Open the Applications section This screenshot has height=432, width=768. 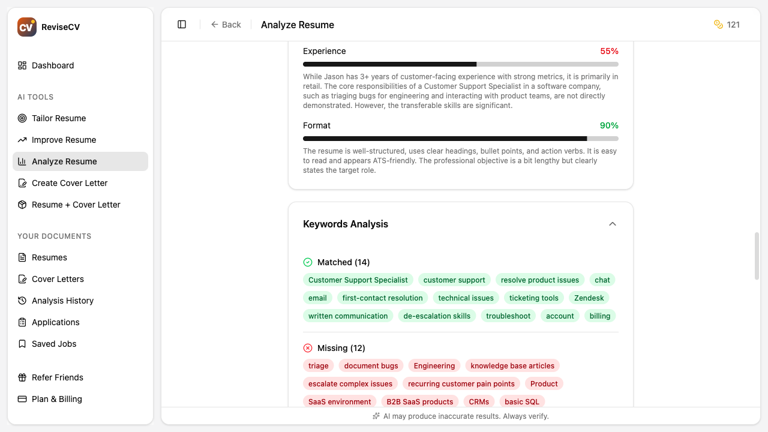pos(55,322)
